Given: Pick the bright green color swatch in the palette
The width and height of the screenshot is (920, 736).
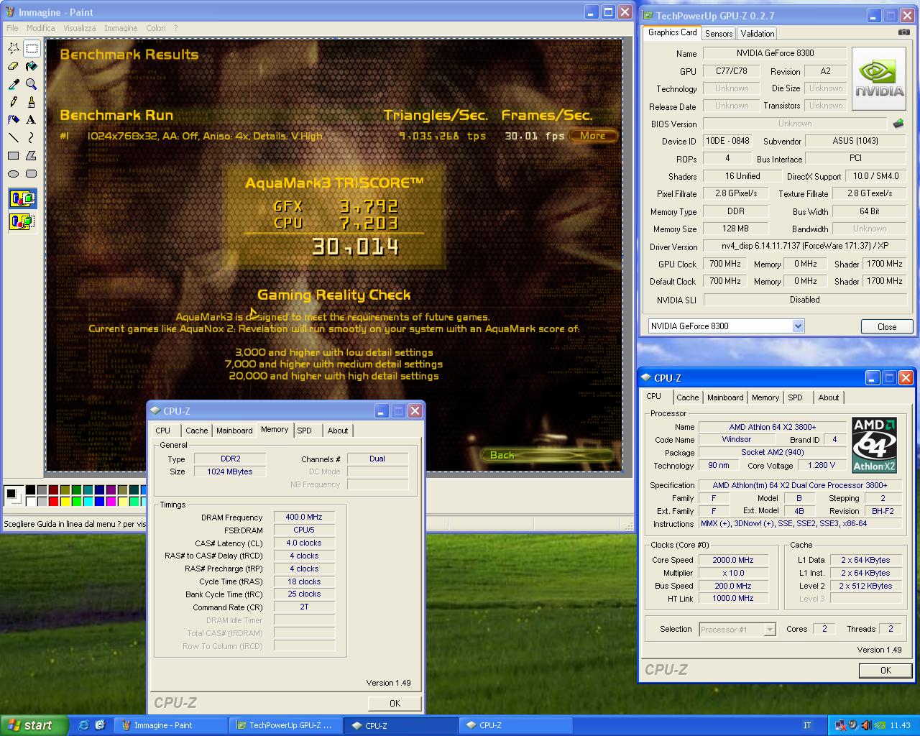Looking at the screenshot, I should click(76, 501).
